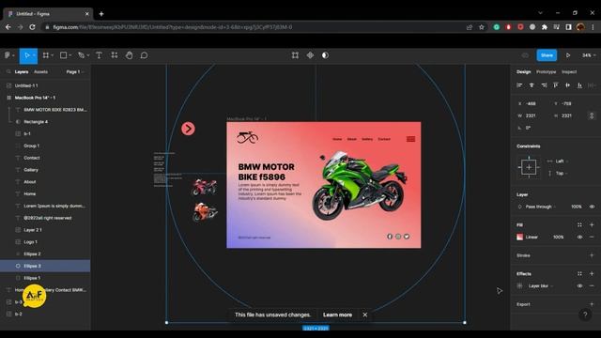Switch to the Layers tab
Viewport: 601px width, 338px height.
pyautogui.click(x=22, y=71)
